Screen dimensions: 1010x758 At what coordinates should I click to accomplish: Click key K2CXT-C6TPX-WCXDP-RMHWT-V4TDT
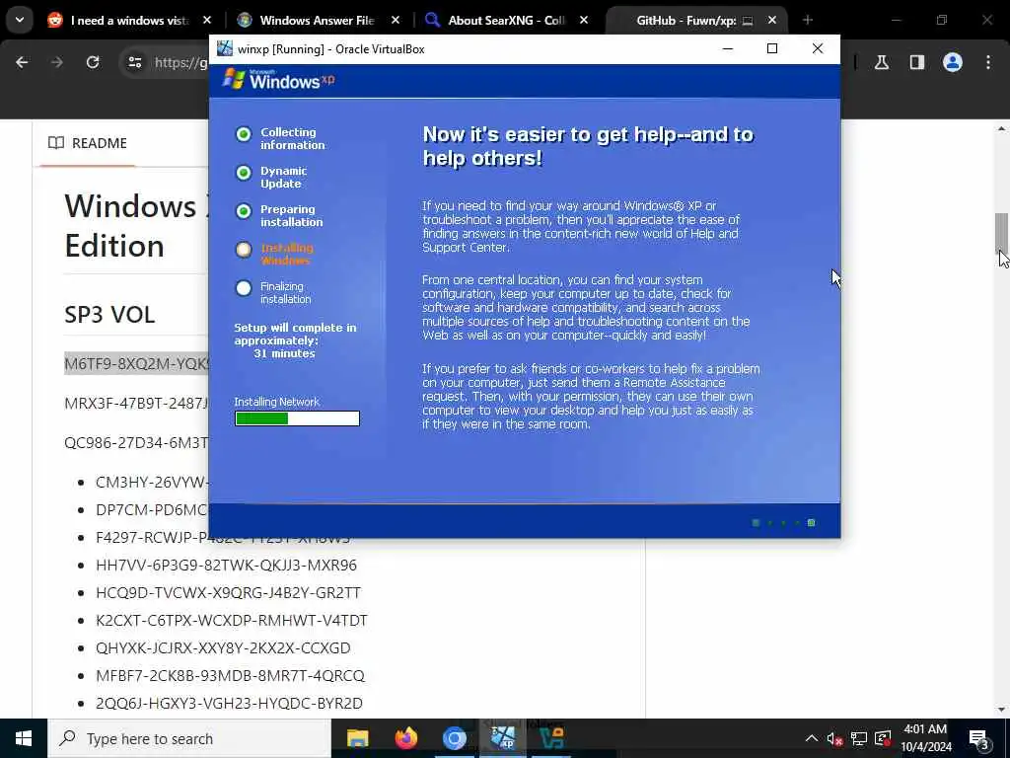click(231, 621)
